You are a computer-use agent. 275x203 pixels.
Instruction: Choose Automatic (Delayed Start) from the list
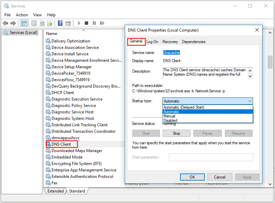pyautogui.click(x=208, y=107)
